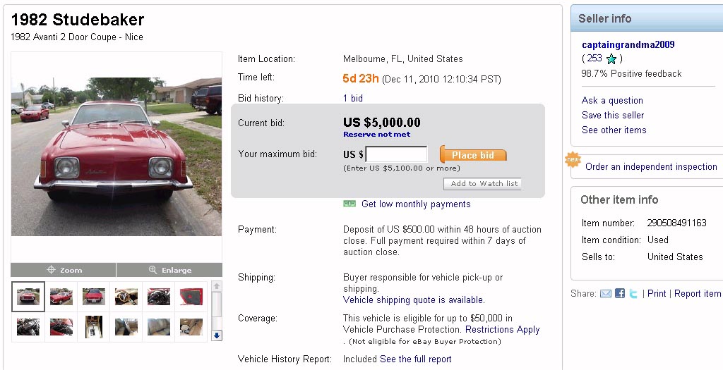Click the maximum bid input field
Screen dimensions: 723x370
396,155
